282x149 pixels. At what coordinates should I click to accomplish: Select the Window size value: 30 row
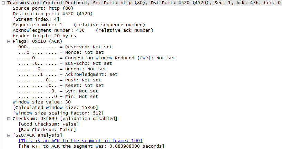(x=42, y=102)
